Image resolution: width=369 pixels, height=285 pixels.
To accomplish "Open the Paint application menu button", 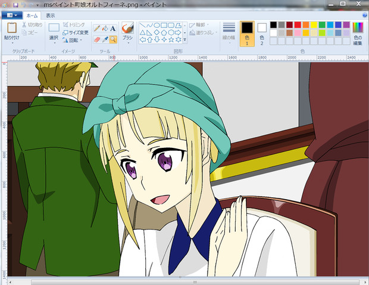I will tap(12, 16).
